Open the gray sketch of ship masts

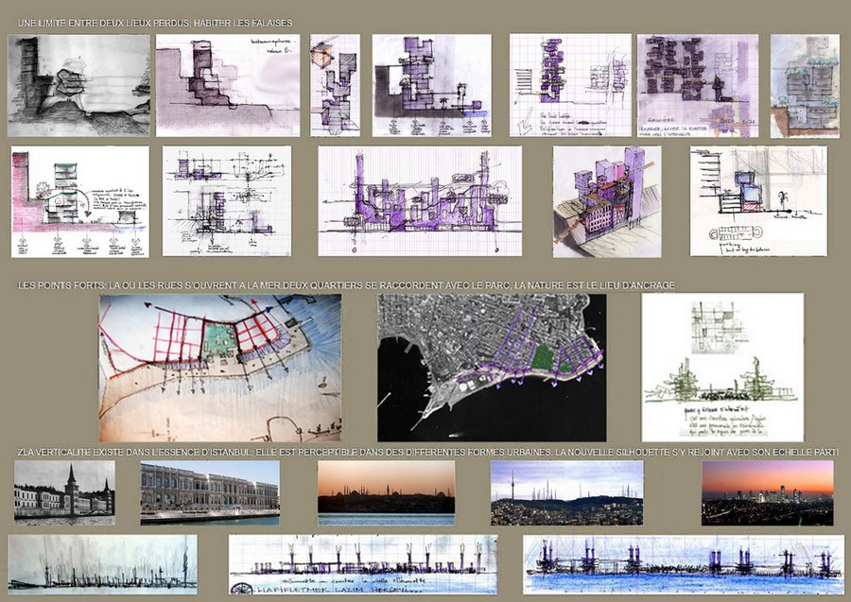(x=102, y=564)
